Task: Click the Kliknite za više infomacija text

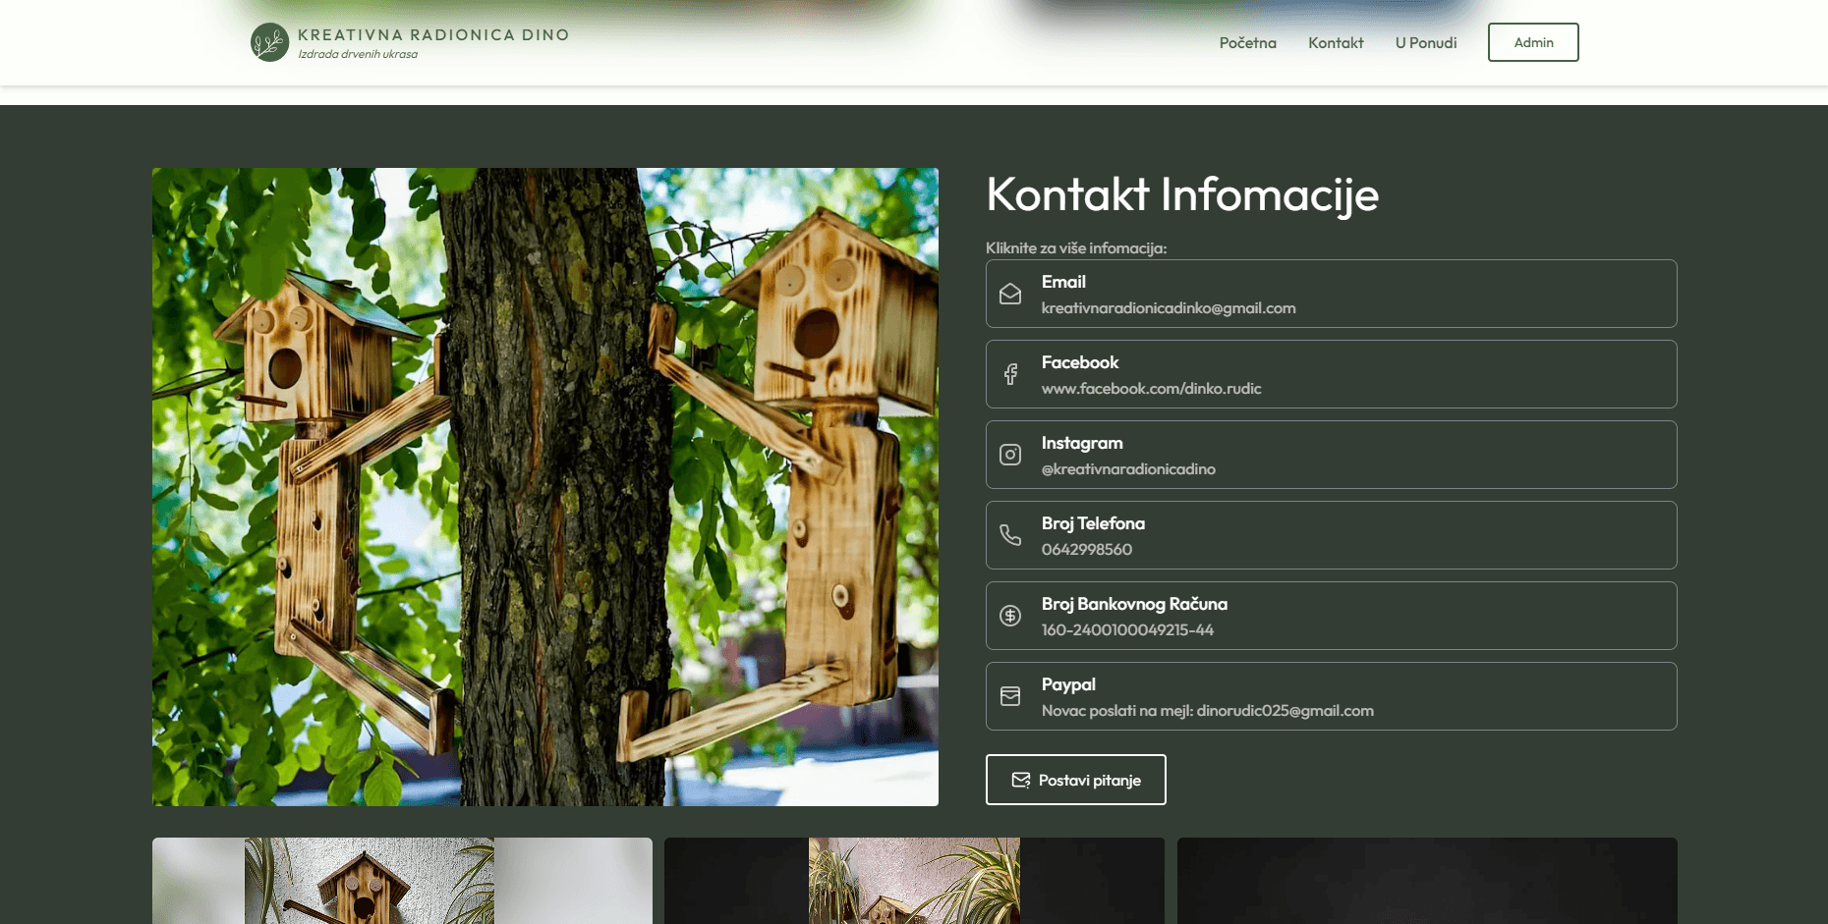Action: [x=1076, y=248]
